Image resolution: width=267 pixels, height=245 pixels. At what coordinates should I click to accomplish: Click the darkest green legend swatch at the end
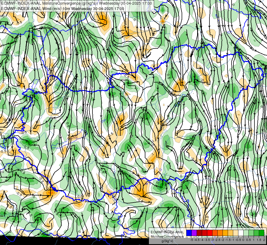tap(262, 233)
